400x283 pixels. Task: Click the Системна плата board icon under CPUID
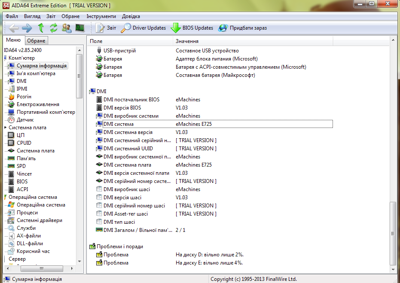click(x=11, y=151)
